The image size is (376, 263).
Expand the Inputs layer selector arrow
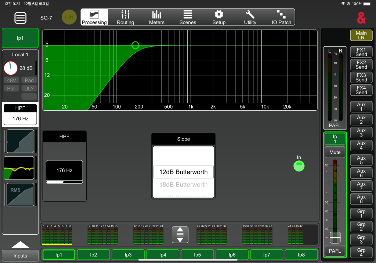click(x=20, y=245)
